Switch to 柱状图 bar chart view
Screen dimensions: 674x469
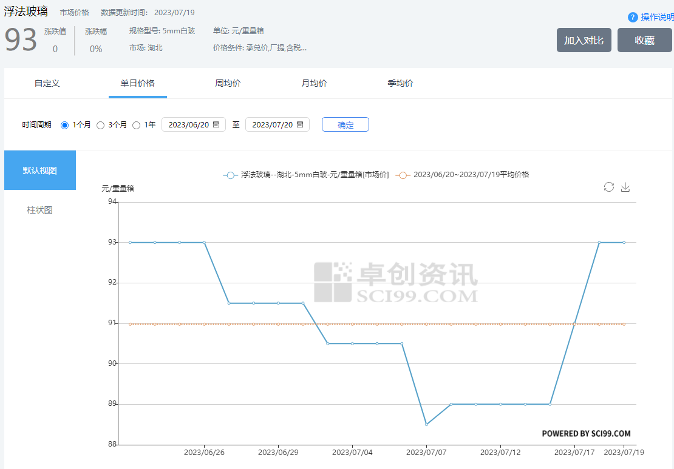pos(40,210)
